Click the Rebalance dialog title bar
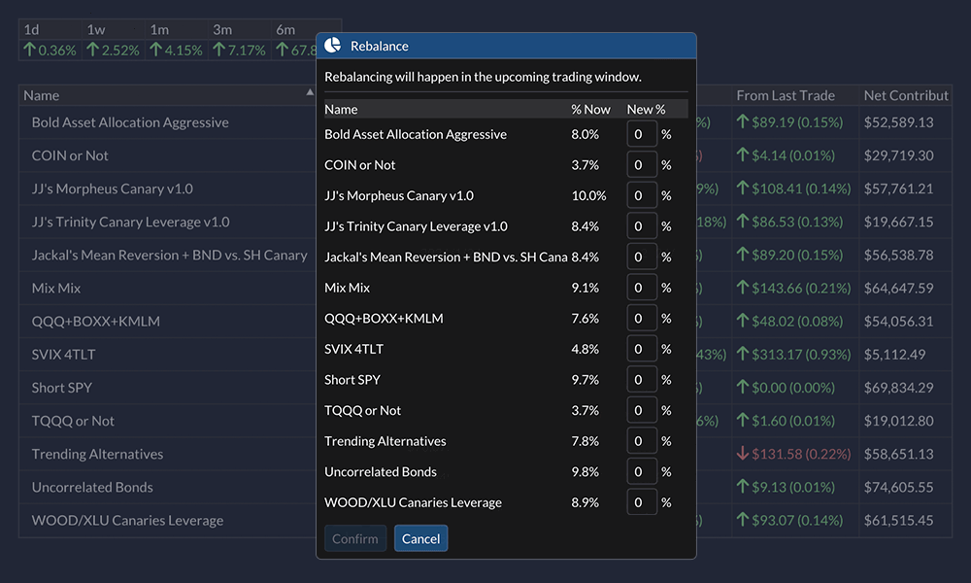The width and height of the screenshot is (971, 583). pos(506,46)
